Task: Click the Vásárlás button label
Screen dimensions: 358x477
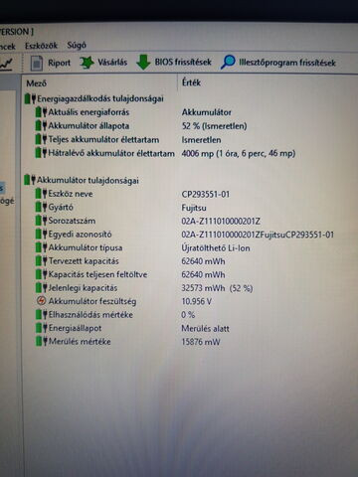Action: click(x=112, y=62)
